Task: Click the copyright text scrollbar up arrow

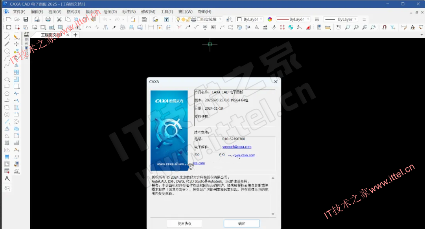Action: pos(273,178)
